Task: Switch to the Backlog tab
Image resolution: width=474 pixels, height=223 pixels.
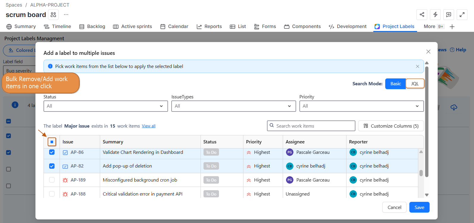Action: point(92,27)
